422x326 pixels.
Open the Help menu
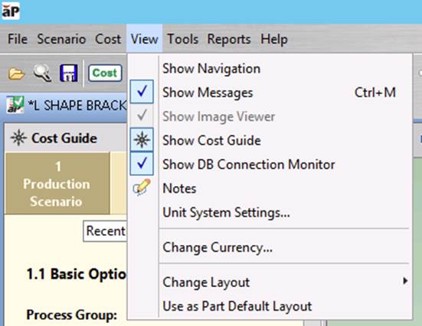point(274,39)
